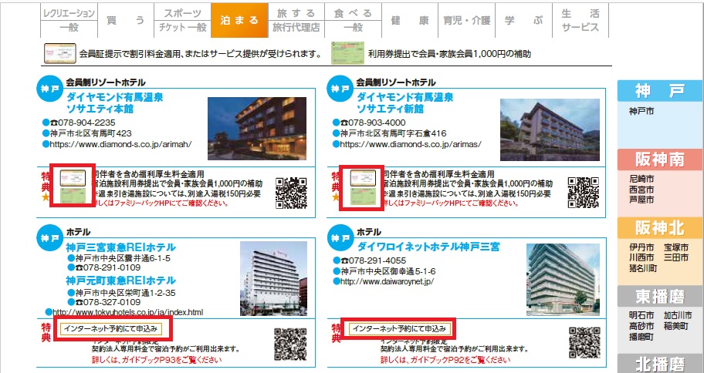Select the 阪神北 region index tab
Viewport: 704px width, 373px height.
[659, 228]
